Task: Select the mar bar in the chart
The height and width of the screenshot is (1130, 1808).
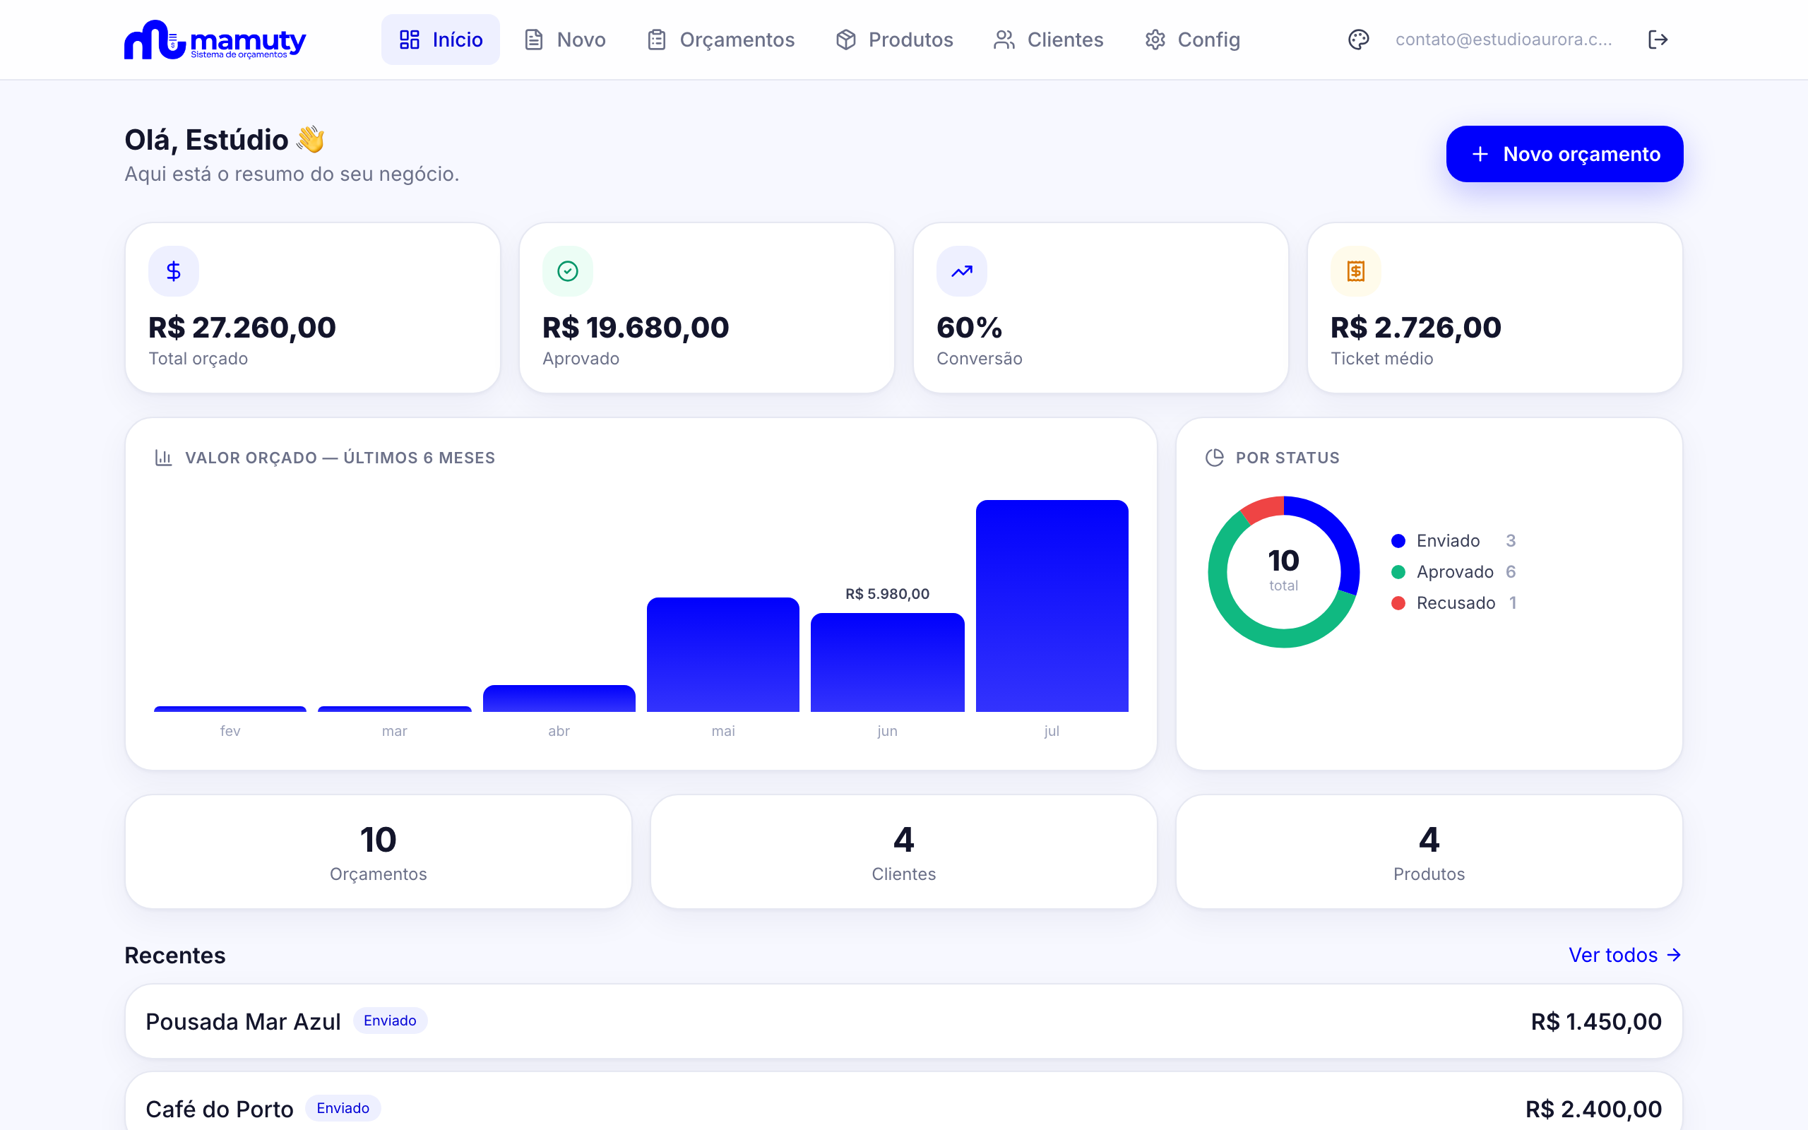Action: click(x=395, y=708)
